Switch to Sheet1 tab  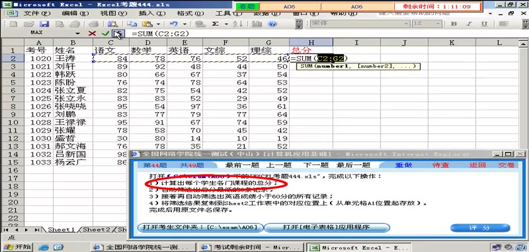click(61, 229)
